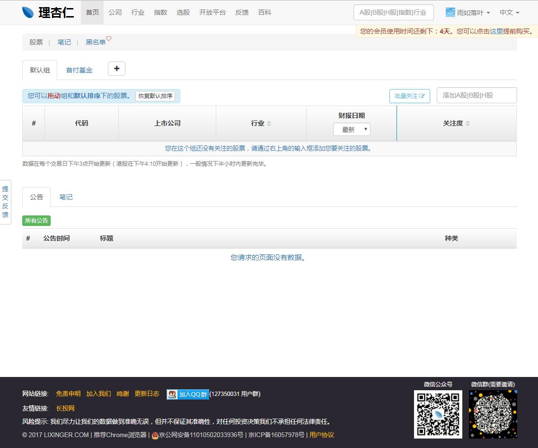Image resolution: width=538 pixels, height=448 pixels.
Task: Click the 公告时间 column header
Action: (57, 238)
